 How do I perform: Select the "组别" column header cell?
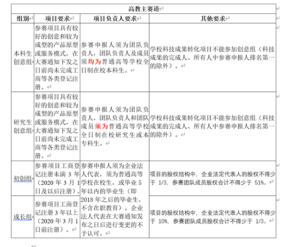pyautogui.click(x=22, y=19)
